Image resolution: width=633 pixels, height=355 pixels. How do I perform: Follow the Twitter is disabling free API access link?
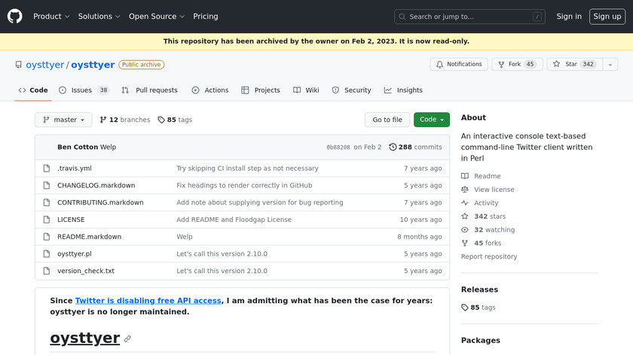[148, 300]
